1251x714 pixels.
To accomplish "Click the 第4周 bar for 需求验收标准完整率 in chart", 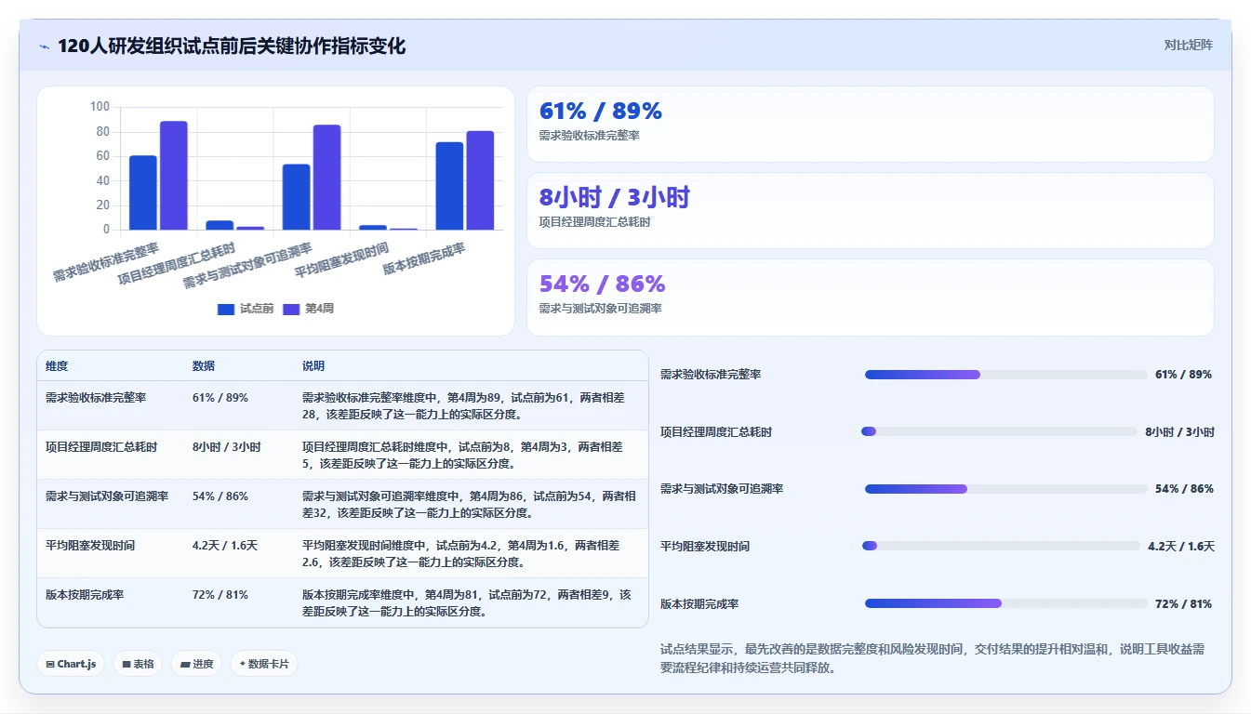I will coord(174,176).
